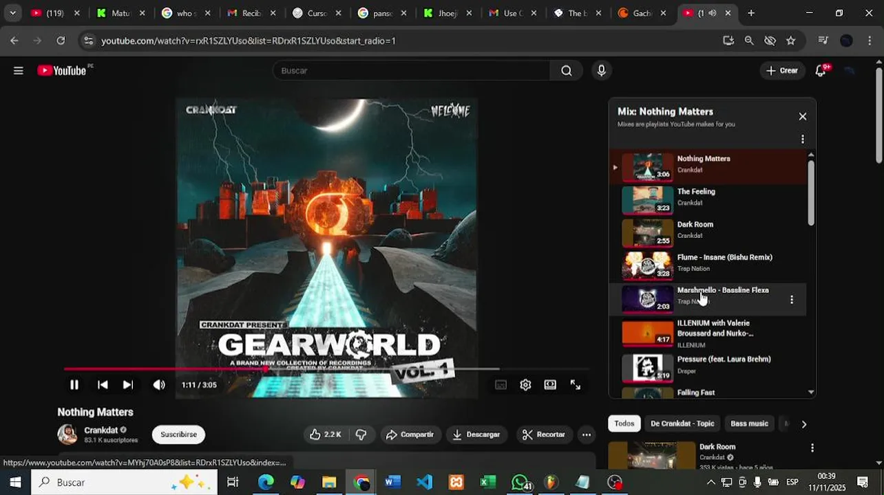Open the notifications bell
This screenshot has height=495, width=884.
821,71
